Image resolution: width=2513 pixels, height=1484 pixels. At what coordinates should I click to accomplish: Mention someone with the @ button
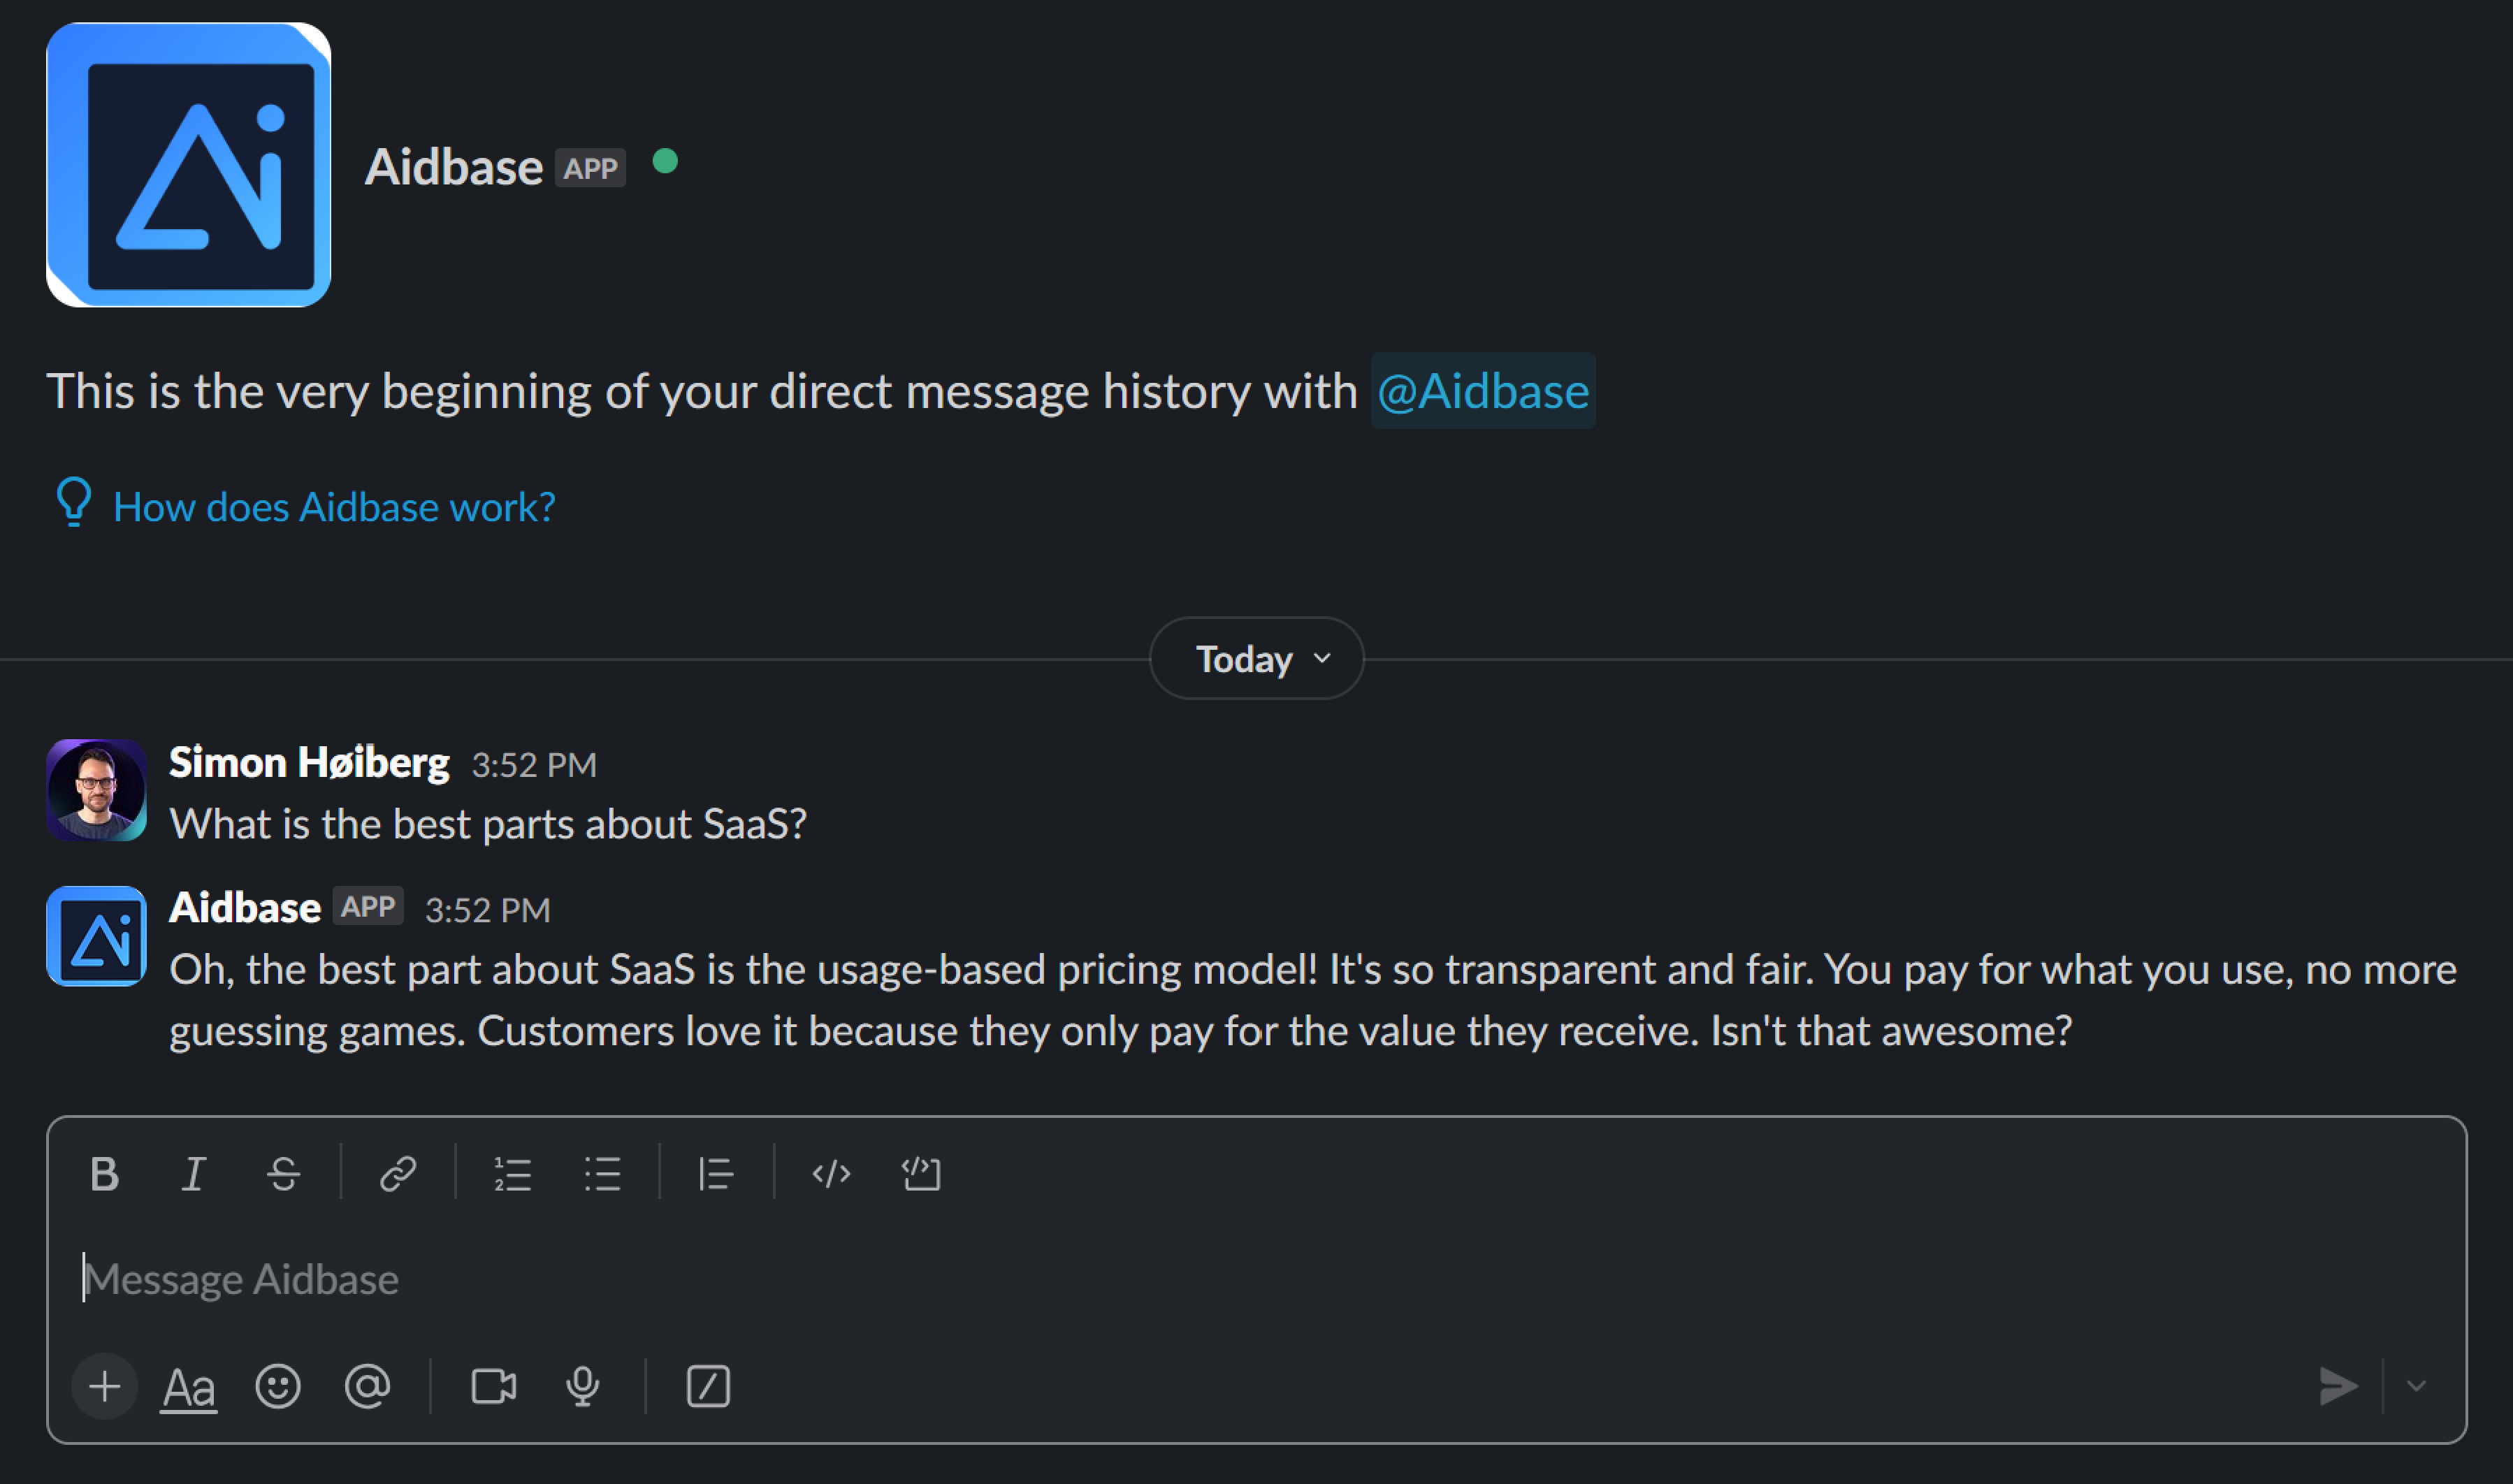click(367, 1387)
